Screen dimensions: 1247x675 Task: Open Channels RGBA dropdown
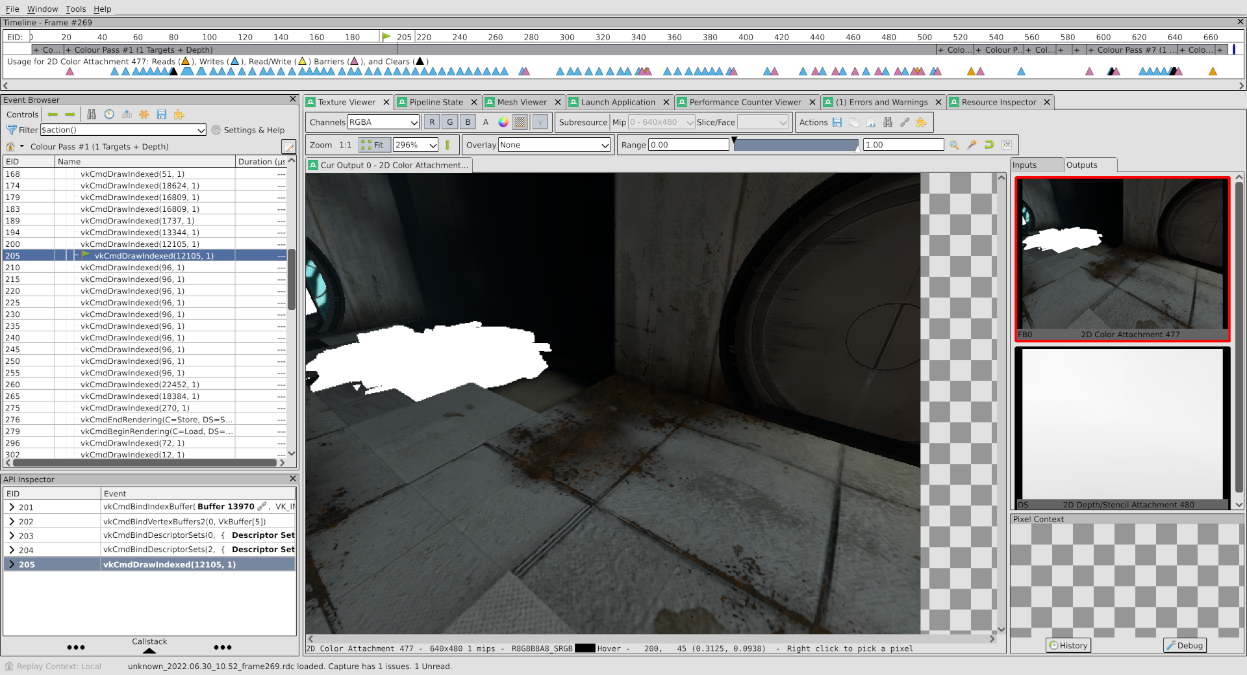pyautogui.click(x=383, y=122)
